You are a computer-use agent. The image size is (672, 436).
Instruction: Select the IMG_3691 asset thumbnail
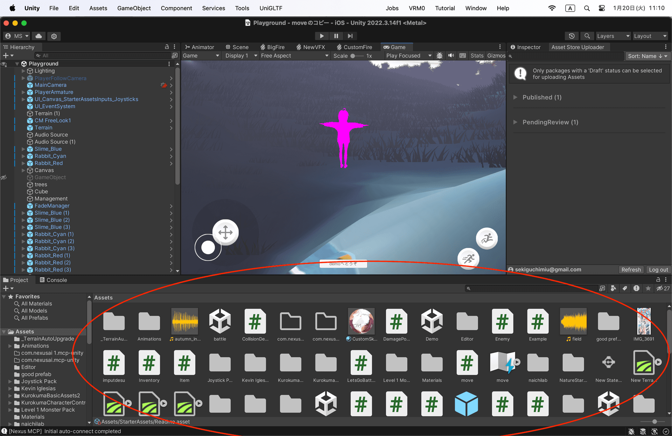pos(644,321)
